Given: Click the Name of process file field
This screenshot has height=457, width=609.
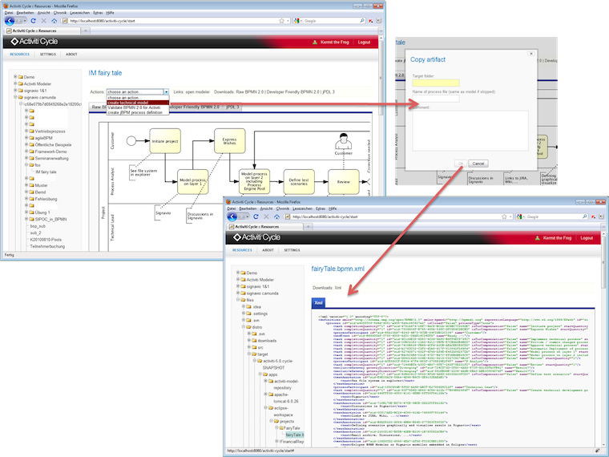Looking at the screenshot, I should click(436, 99).
